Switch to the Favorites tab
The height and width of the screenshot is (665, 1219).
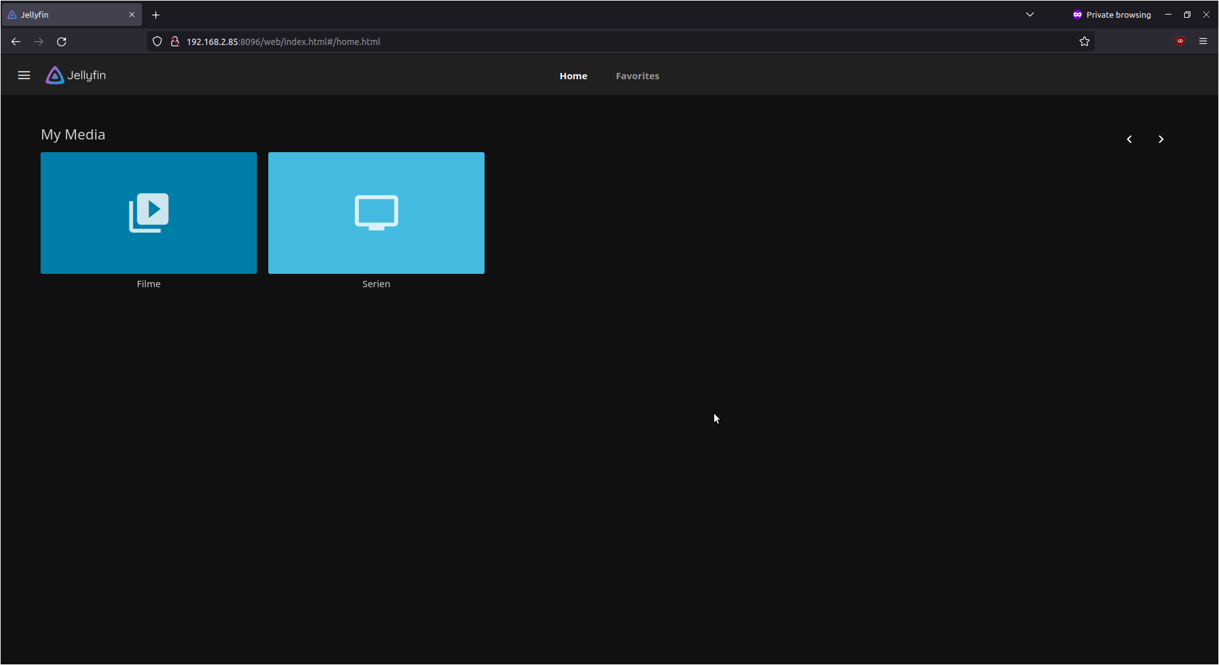click(x=637, y=76)
